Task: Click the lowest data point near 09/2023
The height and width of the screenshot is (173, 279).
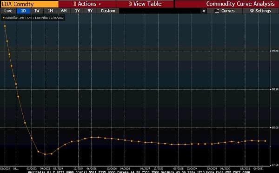Action: point(45,154)
